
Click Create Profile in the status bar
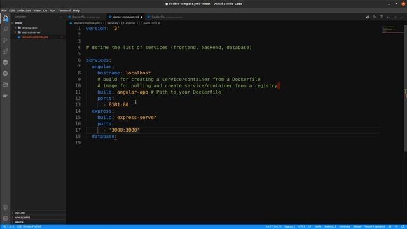tap(29, 226)
